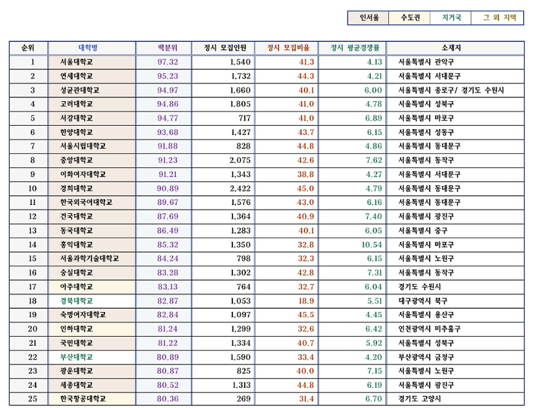Screen dimensions: 533x408
Task: Click the 연세대학교 cell
Action: tap(92, 76)
